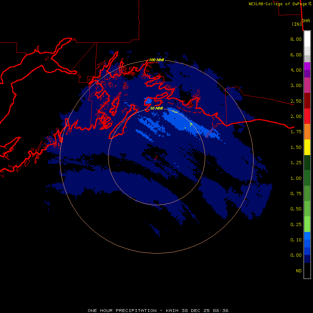Click the green peak precipitation pixel
Viewport: 313px width, 313px height.
pyautogui.click(x=191, y=125)
